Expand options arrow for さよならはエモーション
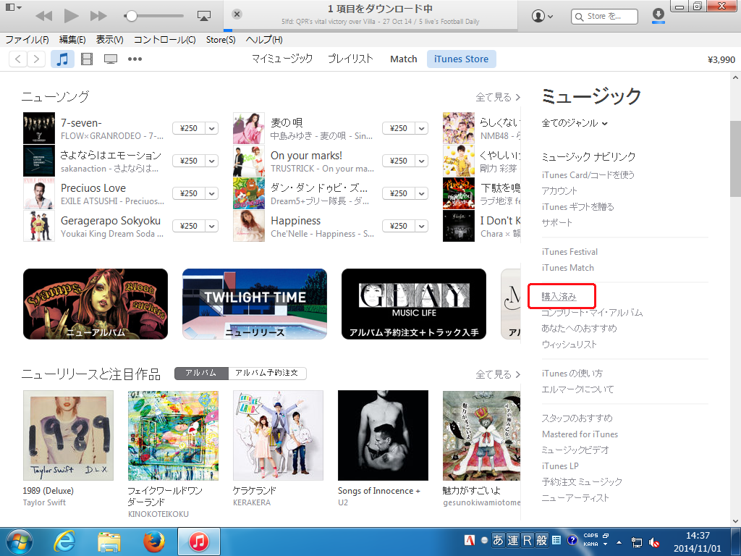The image size is (741, 556). pyautogui.click(x=212, y=161)
